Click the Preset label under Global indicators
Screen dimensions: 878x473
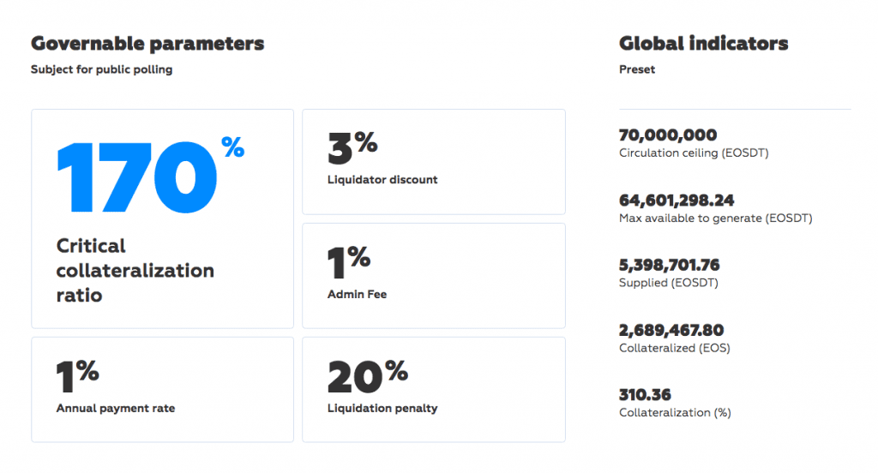click(637, 69)
